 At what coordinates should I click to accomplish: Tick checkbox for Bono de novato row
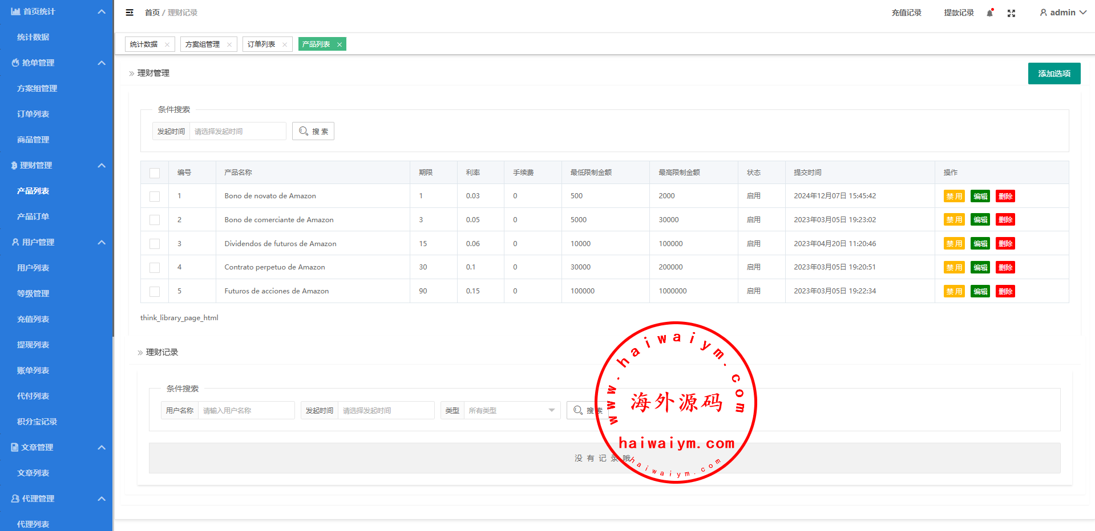point(155,197)
